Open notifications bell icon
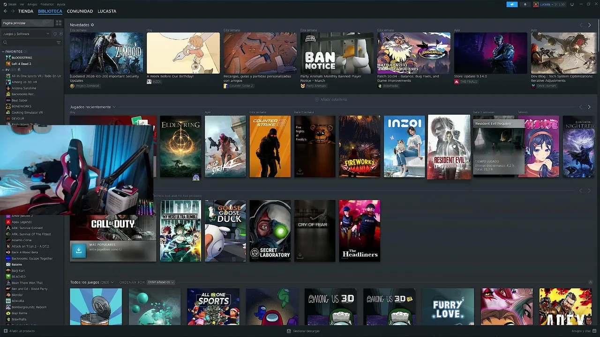The image size is (600, 337). coord(525,4)
